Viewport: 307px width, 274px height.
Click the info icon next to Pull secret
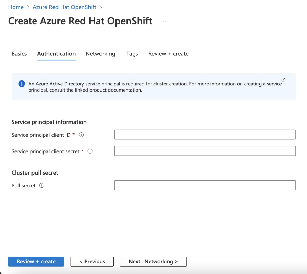[42, 185]
